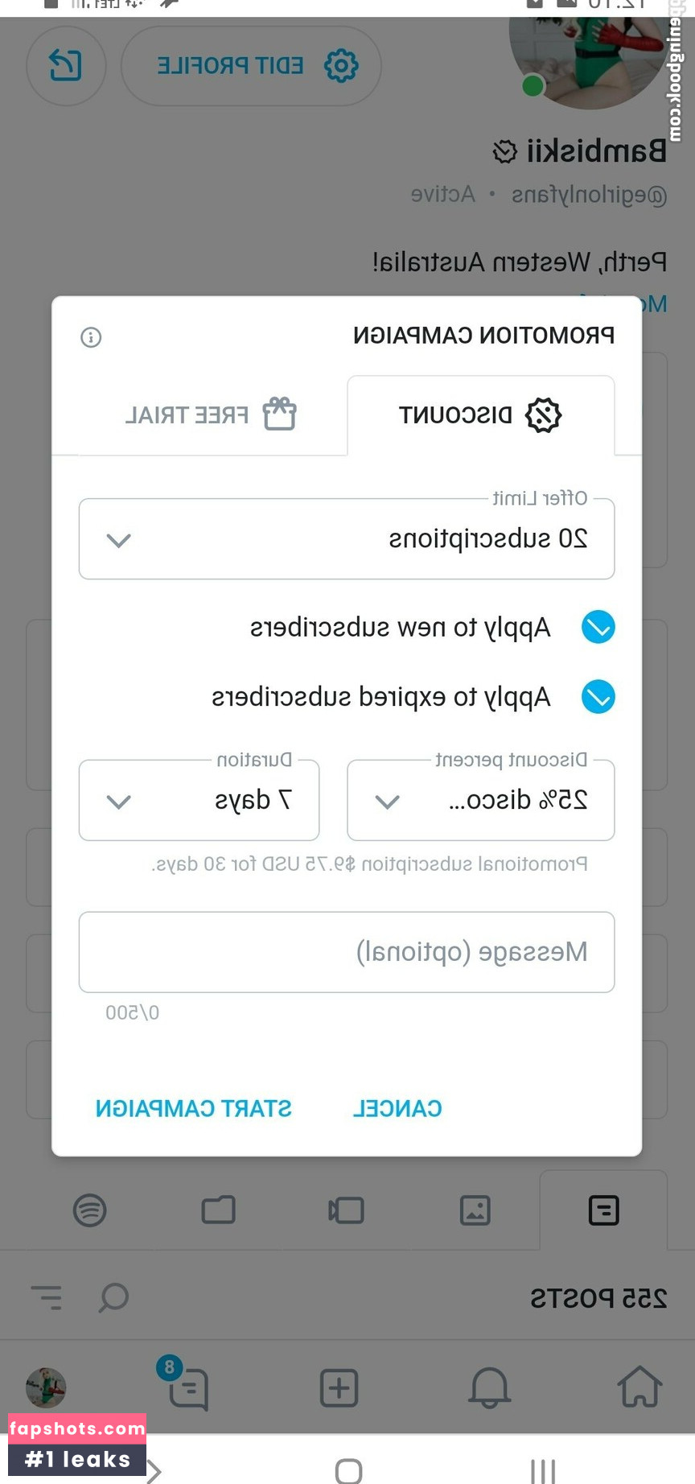695x1484 pixels.
Task: Open the Discount percent dropdown
Action: click(480, 801)
